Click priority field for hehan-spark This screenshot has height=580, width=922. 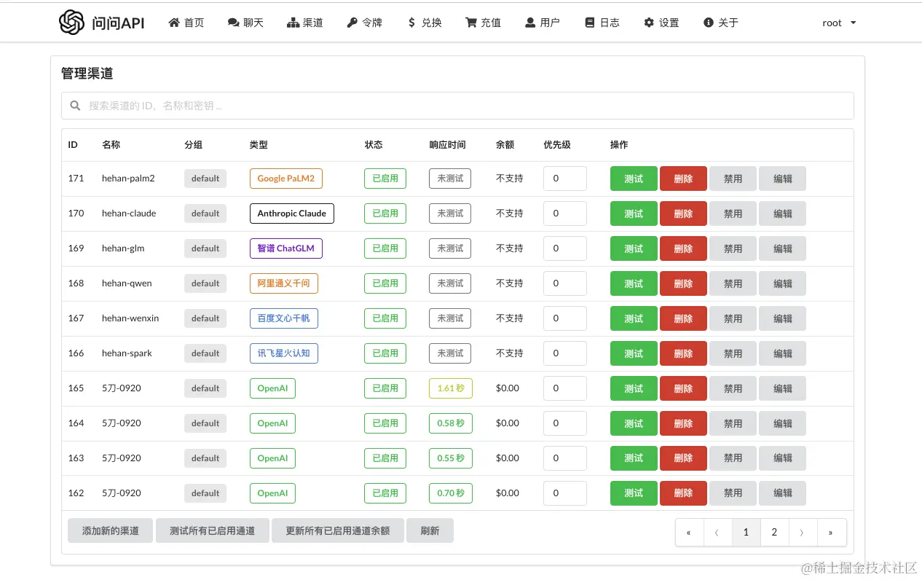coord(565,353)
